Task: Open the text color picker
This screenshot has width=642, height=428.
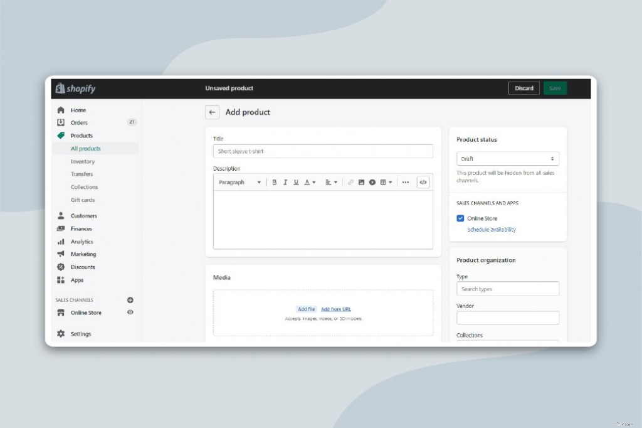Action: 307,182
